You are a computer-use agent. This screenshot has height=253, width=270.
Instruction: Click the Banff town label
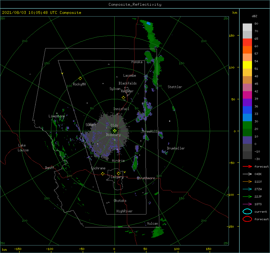coord(49,168)
